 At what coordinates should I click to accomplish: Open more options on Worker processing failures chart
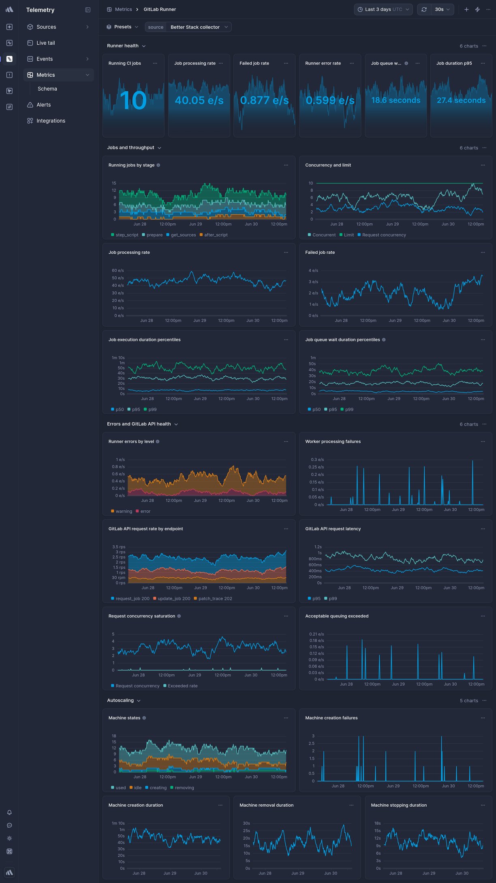coord(483,442)
